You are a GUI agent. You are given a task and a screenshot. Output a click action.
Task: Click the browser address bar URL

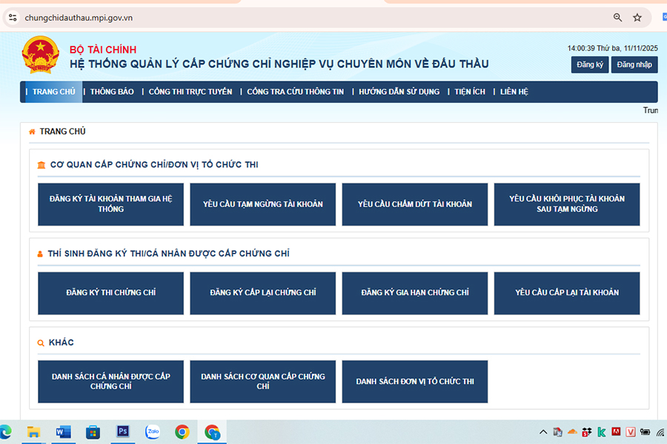tap(78, 18)
